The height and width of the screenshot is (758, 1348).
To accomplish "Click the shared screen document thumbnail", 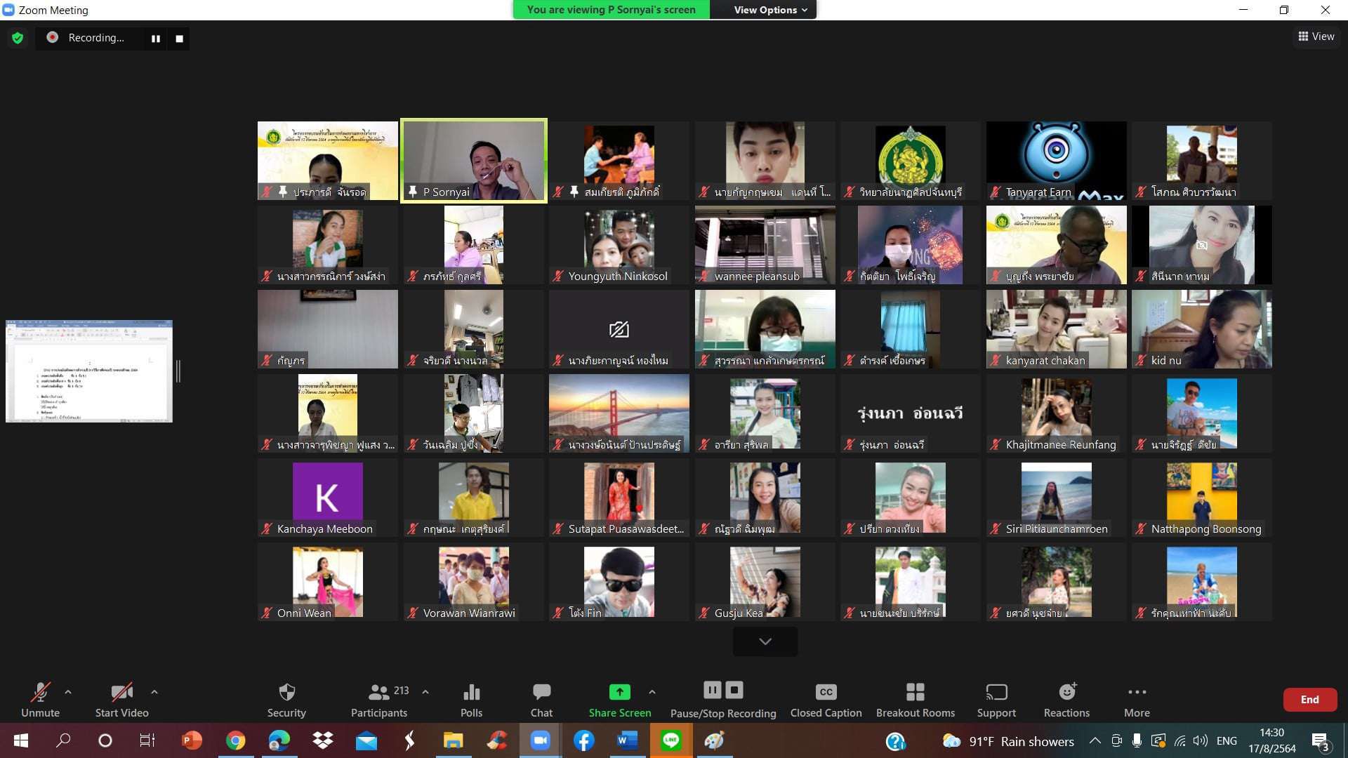I will 89,371.
